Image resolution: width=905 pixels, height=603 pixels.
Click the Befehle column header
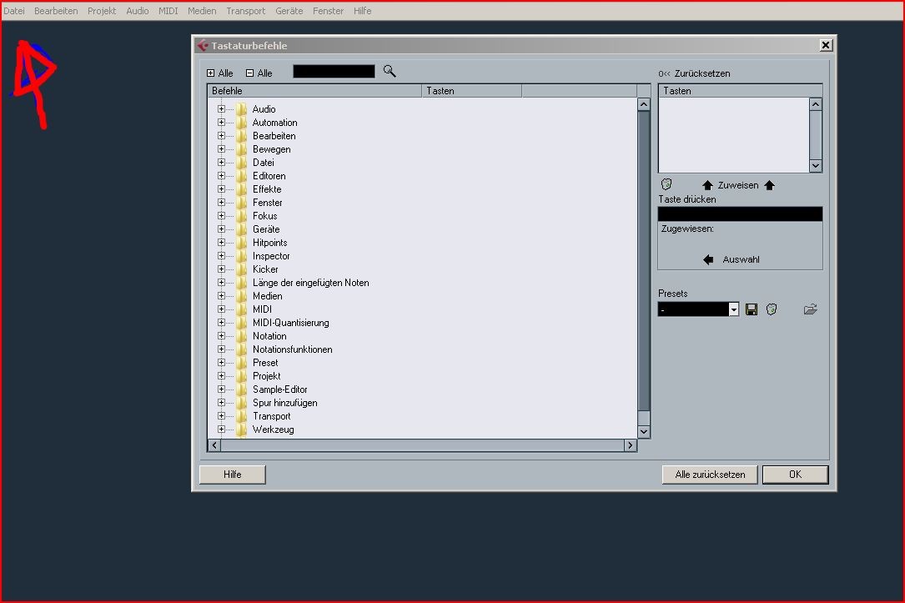(314, 91)
